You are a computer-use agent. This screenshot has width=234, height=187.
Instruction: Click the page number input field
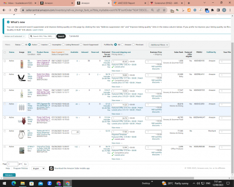pos(13,164)
